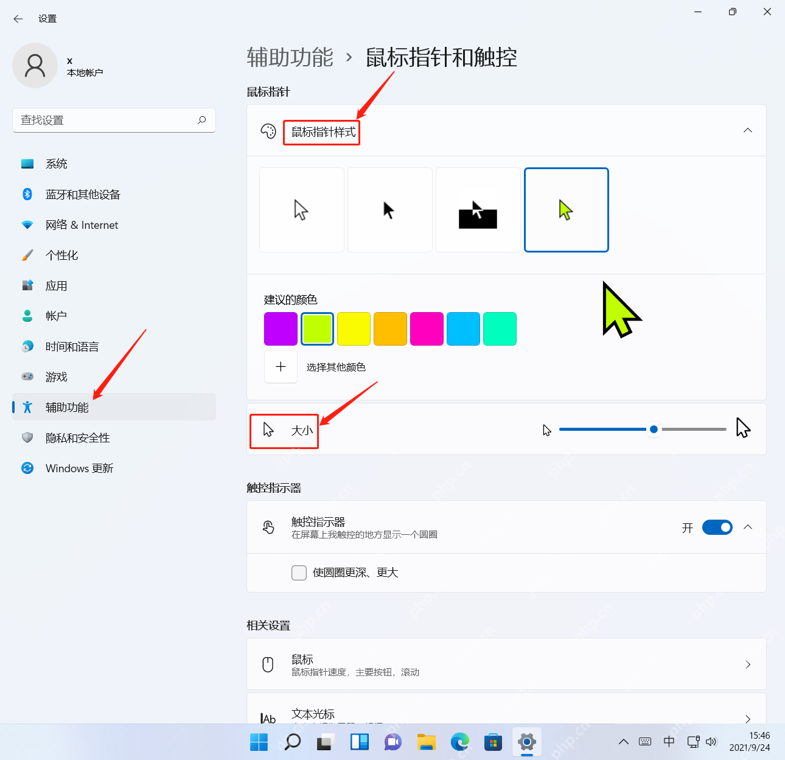The width and height of the screenshot is (785, 760).
Task: Switch the 中 input method indicator
Action: [x=669, y=742]
